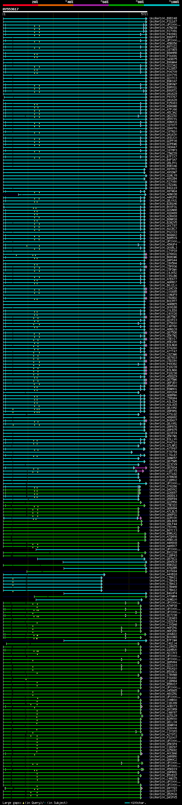Select hit label UniRef100_Q41629
Image resolution: width=182 pixels, height=805 pixels.
coord(163,94)
